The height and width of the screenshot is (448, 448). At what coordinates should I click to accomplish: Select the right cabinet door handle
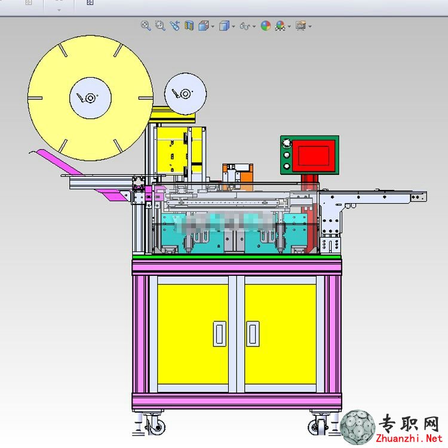pos(253,334)
